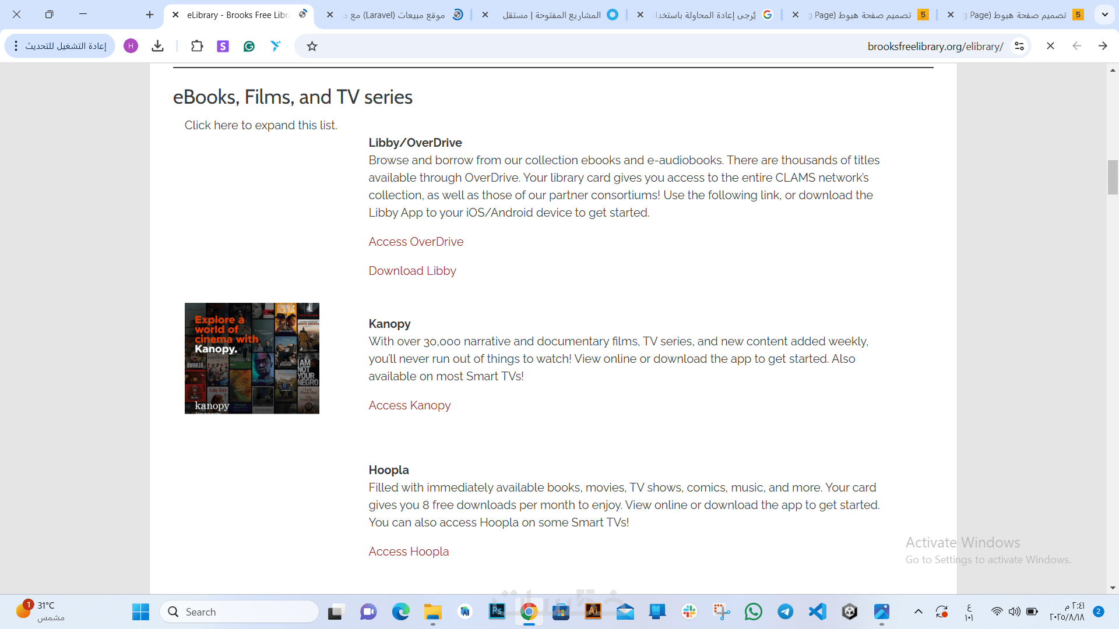Open the profile avatar H icon
1119x629 pixels.
click(131, 46)
